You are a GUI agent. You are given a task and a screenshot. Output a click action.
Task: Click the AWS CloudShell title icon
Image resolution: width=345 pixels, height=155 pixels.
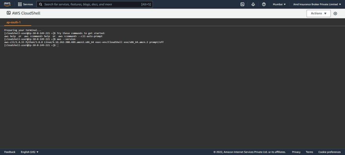click(9, 13)
